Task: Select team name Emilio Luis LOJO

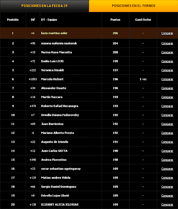Action: (x=52, y=61)
